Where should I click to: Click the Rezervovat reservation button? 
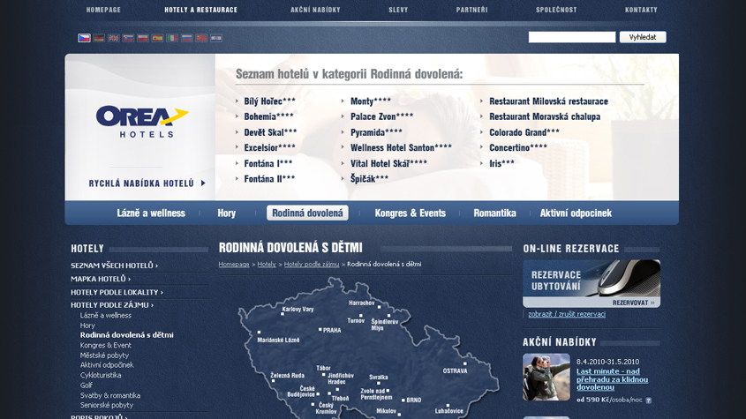(x=633, y=303)
